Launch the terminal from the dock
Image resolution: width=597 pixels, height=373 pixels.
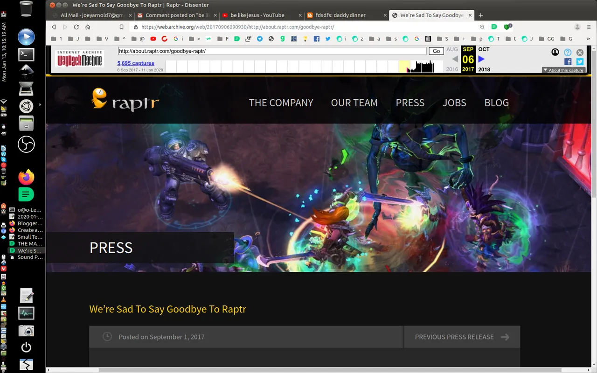tap(27, 55)
